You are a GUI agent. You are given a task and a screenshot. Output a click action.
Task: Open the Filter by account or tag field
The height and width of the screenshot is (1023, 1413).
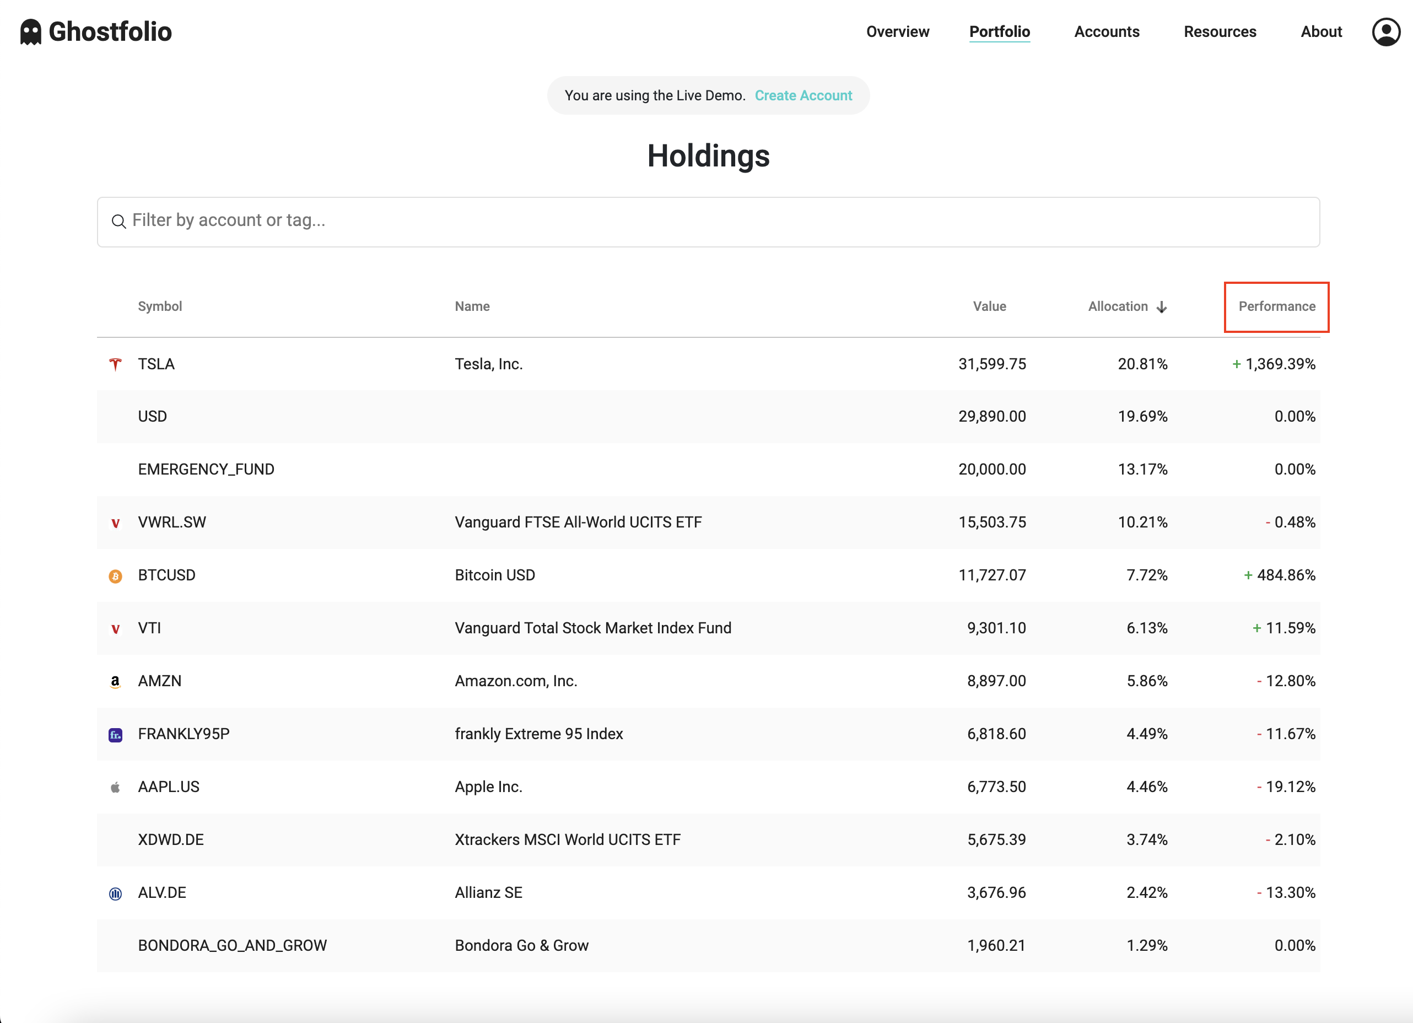click(x=436, y=221)
